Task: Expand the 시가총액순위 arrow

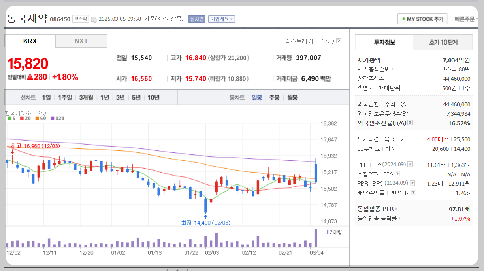Action: tap(392, 69)
